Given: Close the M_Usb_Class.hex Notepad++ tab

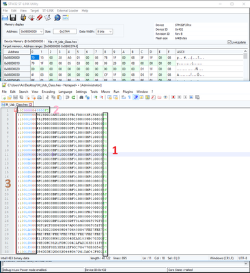Looking at the screenshot, I should 31,104.
